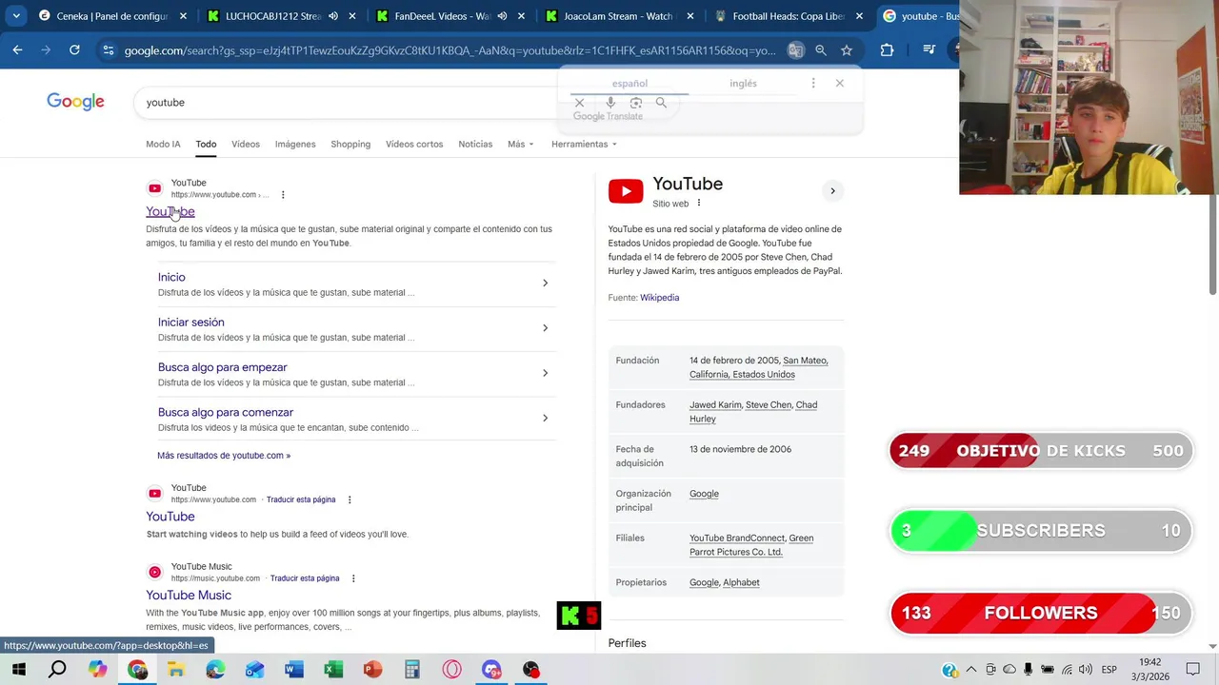Expand the Inicio sitelink chevron
The image size is (1219, 685).
click(x=545, y=283)
